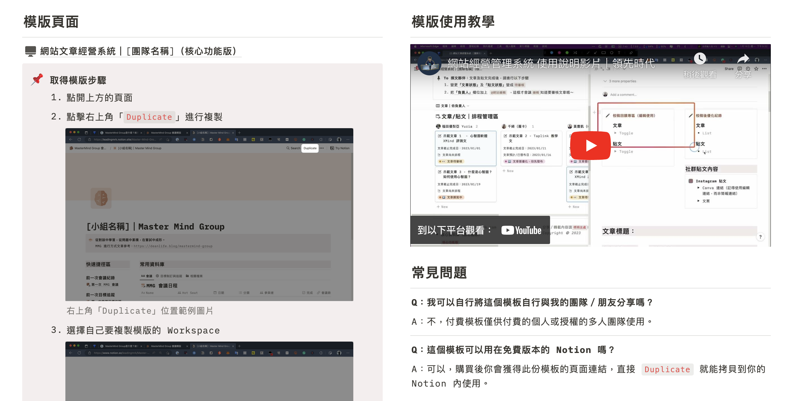
Task: Click the heading 模版使用教學
Action: pos(453,22)
